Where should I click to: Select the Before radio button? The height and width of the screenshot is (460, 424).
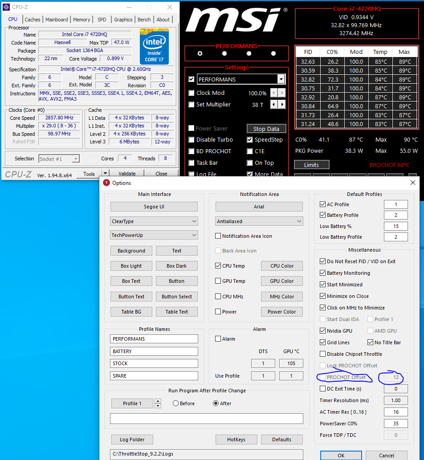[x=176, y=403]
